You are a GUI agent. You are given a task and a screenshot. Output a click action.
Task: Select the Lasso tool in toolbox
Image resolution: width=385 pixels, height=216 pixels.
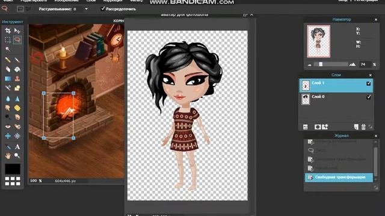click(17, 40)
